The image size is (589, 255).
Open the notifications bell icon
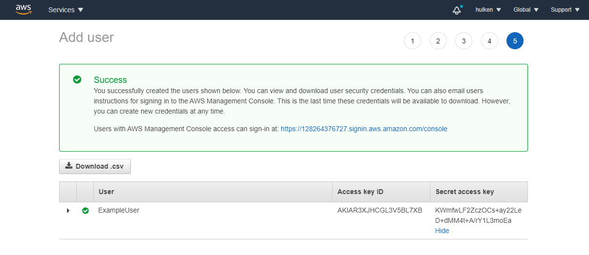457,10
